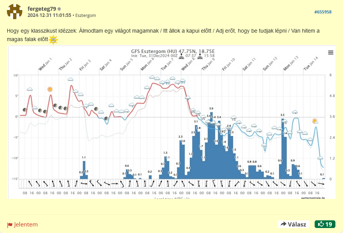Select the Mon Jan 13 day label
The image size is (345, 233).
tap(290, 64)
